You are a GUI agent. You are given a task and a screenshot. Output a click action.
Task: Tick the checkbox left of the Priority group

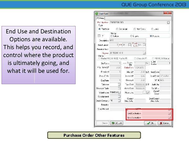pyautogui.click(x=99, y=35)
